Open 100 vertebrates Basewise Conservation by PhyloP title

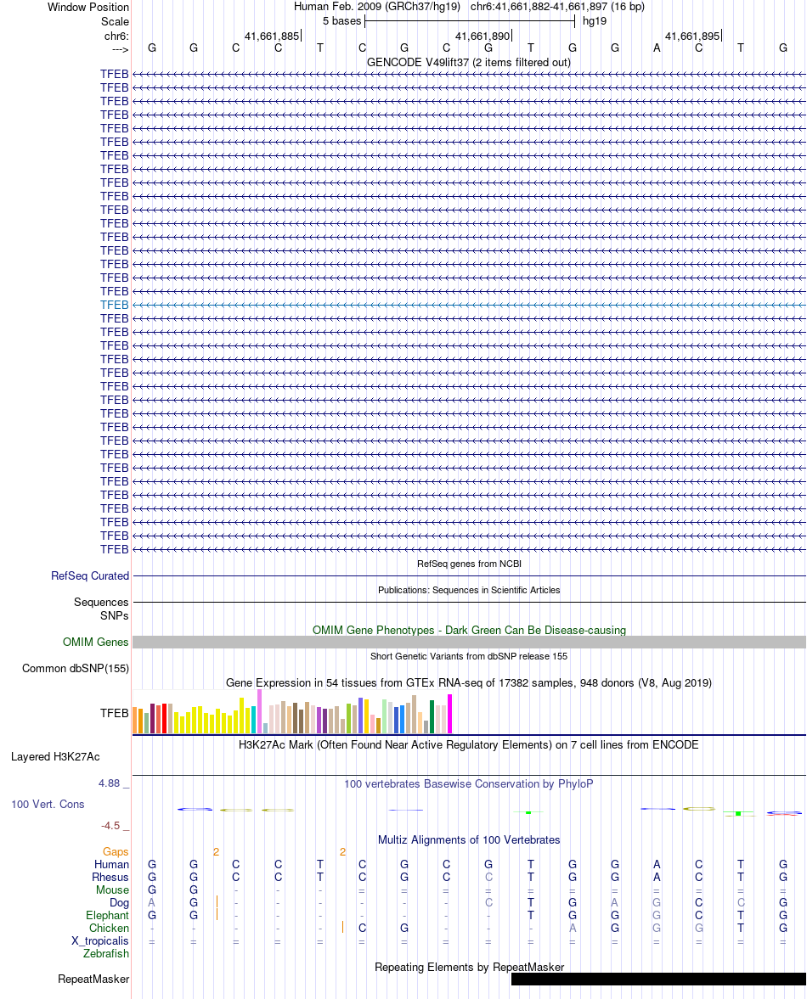[x=469, y=783]
